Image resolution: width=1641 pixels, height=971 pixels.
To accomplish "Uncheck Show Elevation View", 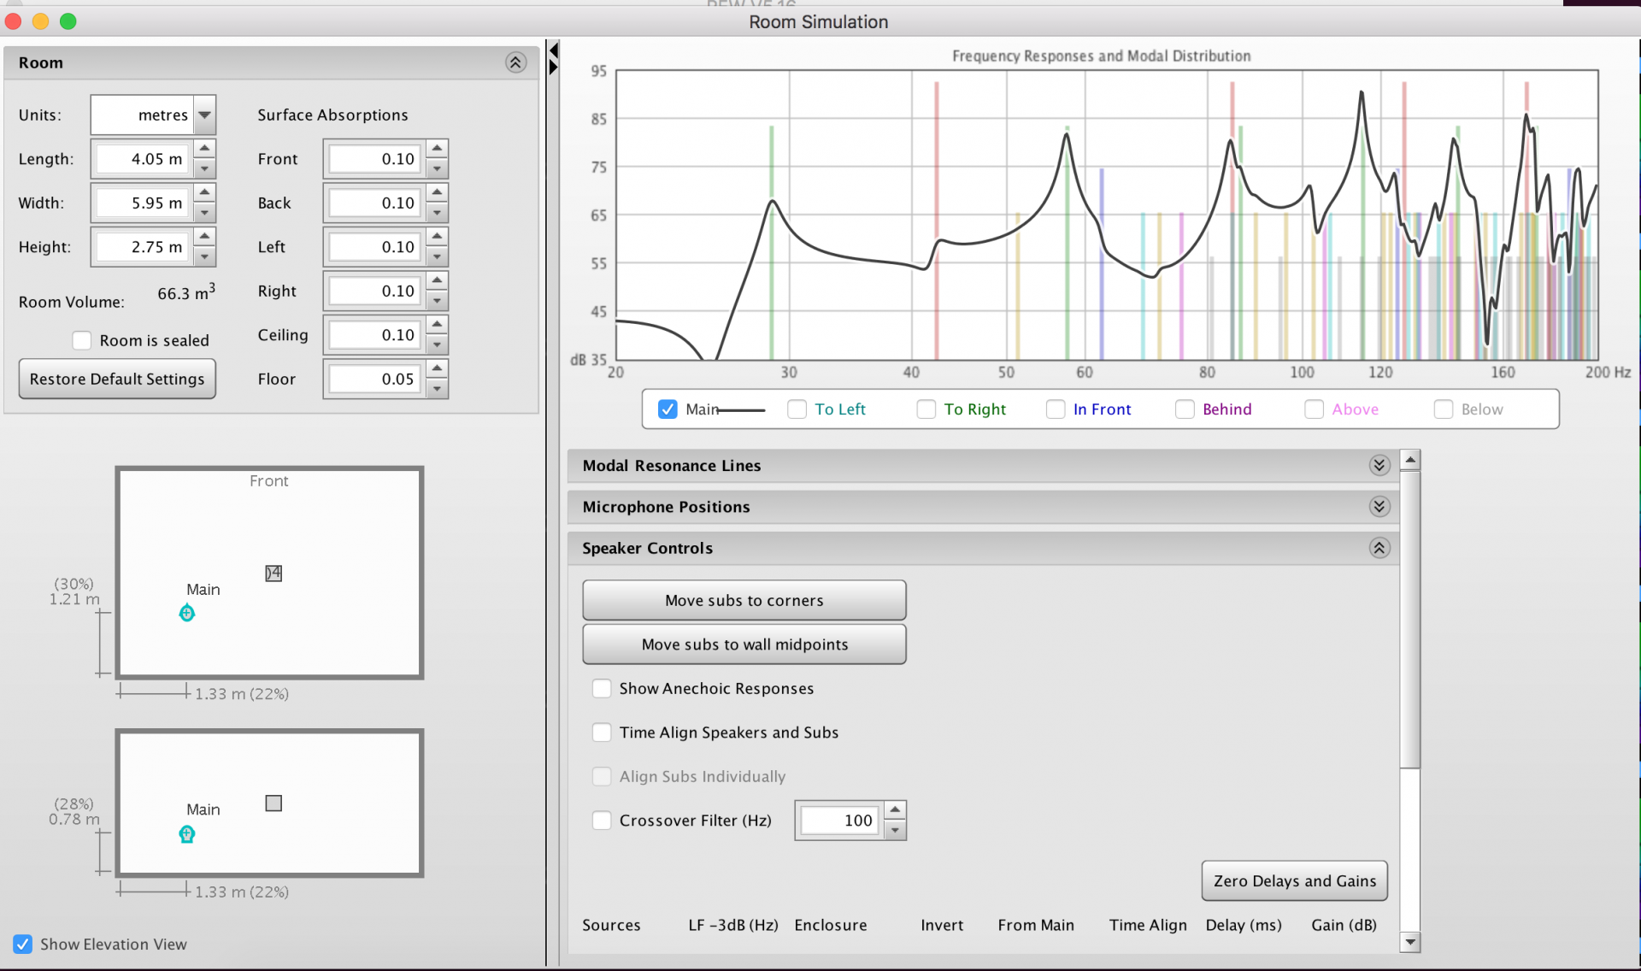I will (23, 944).
